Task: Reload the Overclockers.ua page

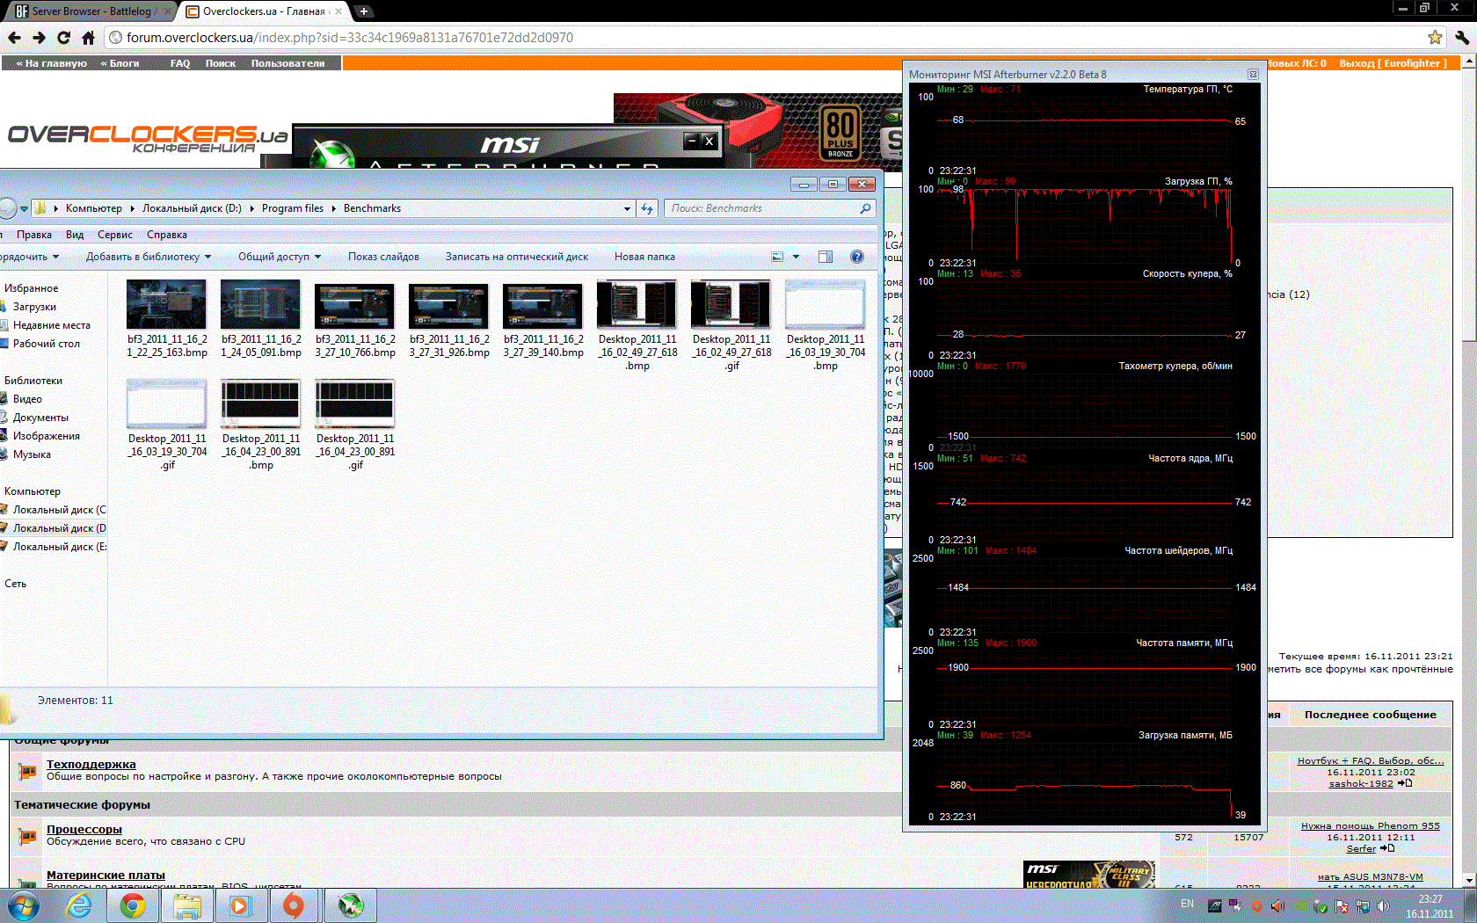Action: tap(63, 38)
